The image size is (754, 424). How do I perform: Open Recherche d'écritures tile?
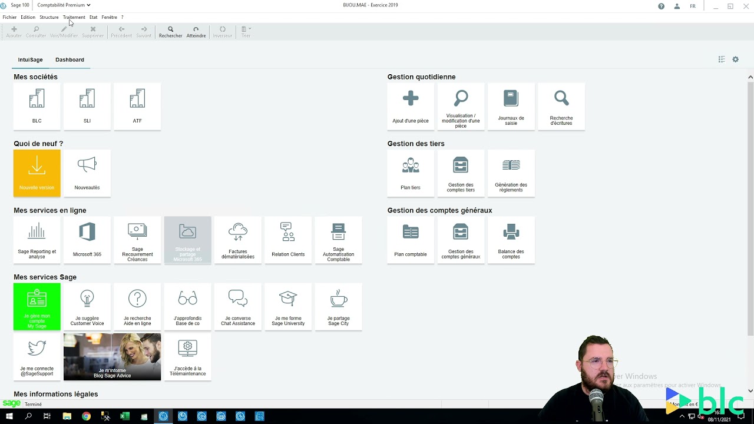(x=561, y=106)
